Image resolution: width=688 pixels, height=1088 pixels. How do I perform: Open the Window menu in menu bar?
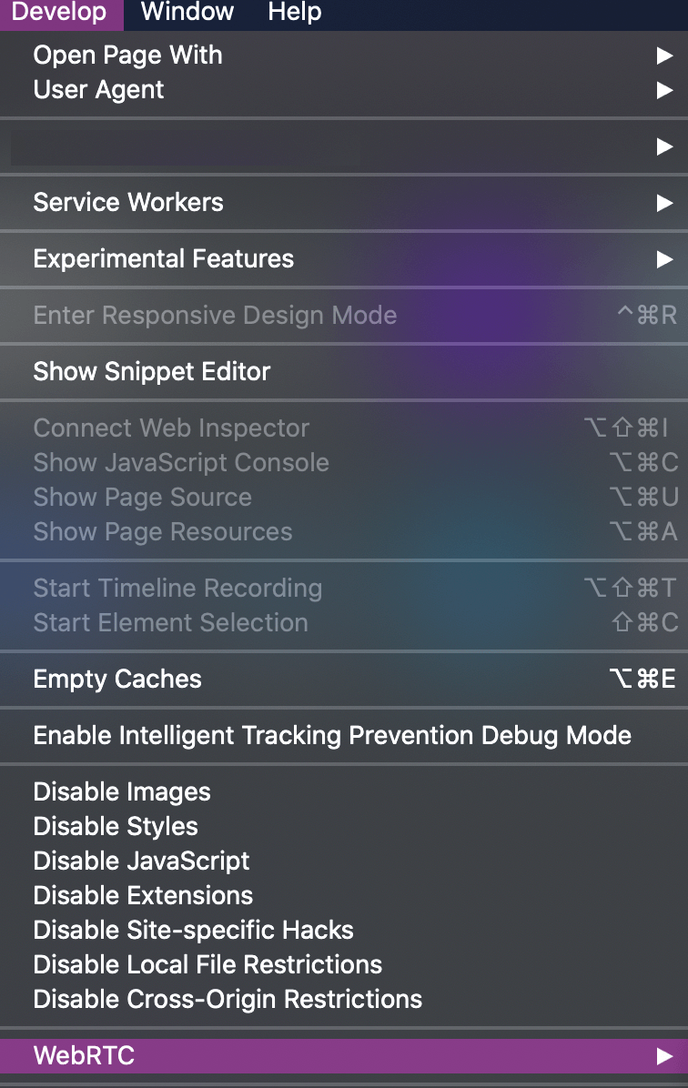pyautogui.click(x=187, y=13)
